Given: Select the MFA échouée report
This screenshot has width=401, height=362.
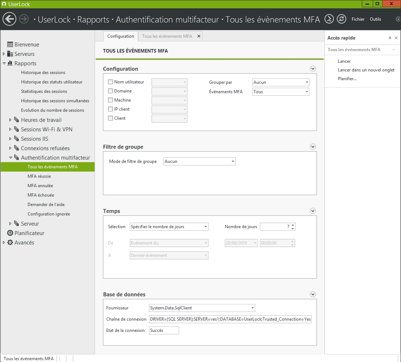Looking at the screenshot, I should (x=41, y=195).
